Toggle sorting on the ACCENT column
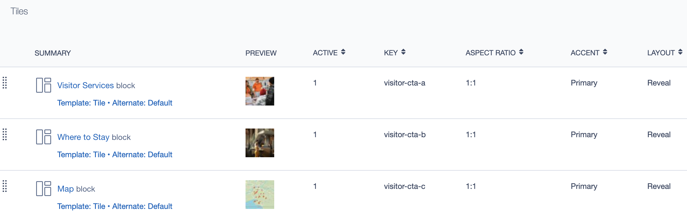Screen dimensions: 687x217 point(605,52)
